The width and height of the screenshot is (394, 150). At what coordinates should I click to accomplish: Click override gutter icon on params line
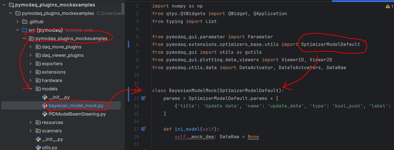point(143,98)
